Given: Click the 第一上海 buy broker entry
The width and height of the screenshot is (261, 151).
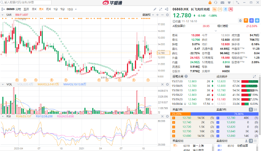Looking at the screenshot, I should pyautogui.click(x=198, y=146).
